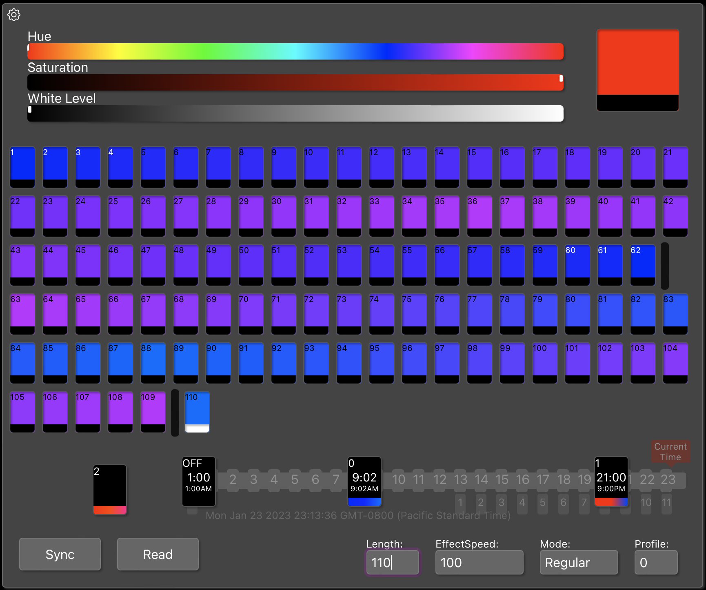Image resolution: width=706 pixels, height=590 pixels.
Task: Select LED swatch number 1
Action: [22, 167]
